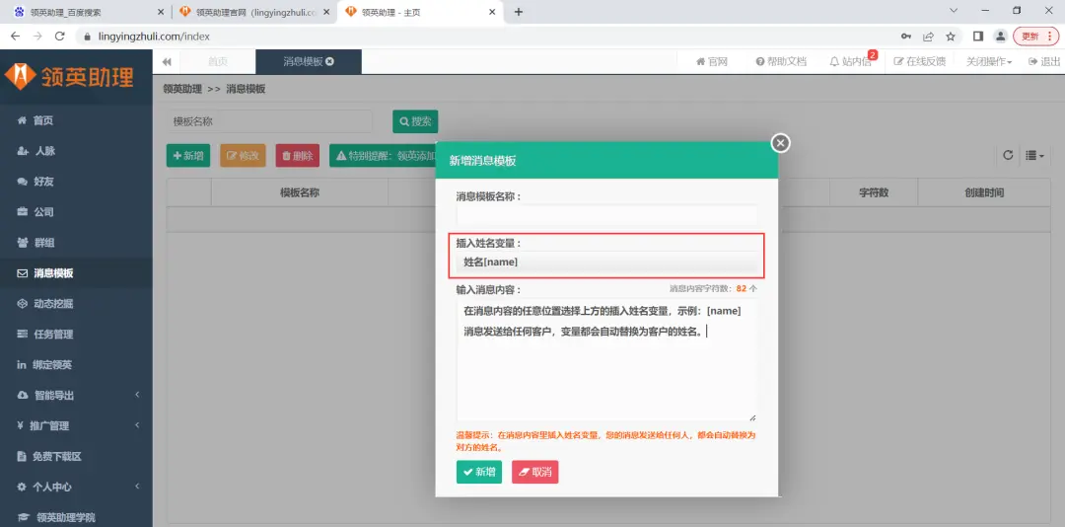The width and height of the screenshot is (1065, 527).
Task: Click the 模板名称 column header
Action: (300, 192)
